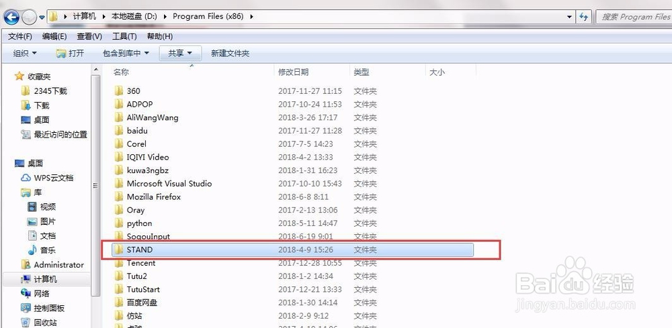
Task: Click the navigation pane scroll up arrow
Action: coord(96,70)
